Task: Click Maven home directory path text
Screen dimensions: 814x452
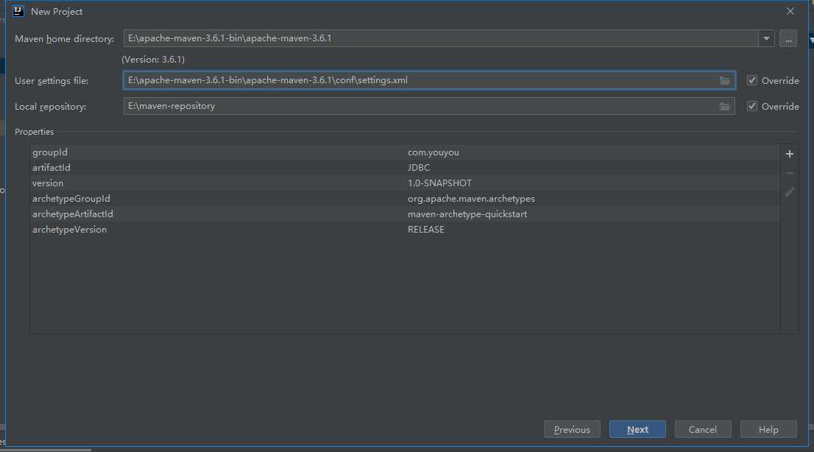Action: point(230,38)
